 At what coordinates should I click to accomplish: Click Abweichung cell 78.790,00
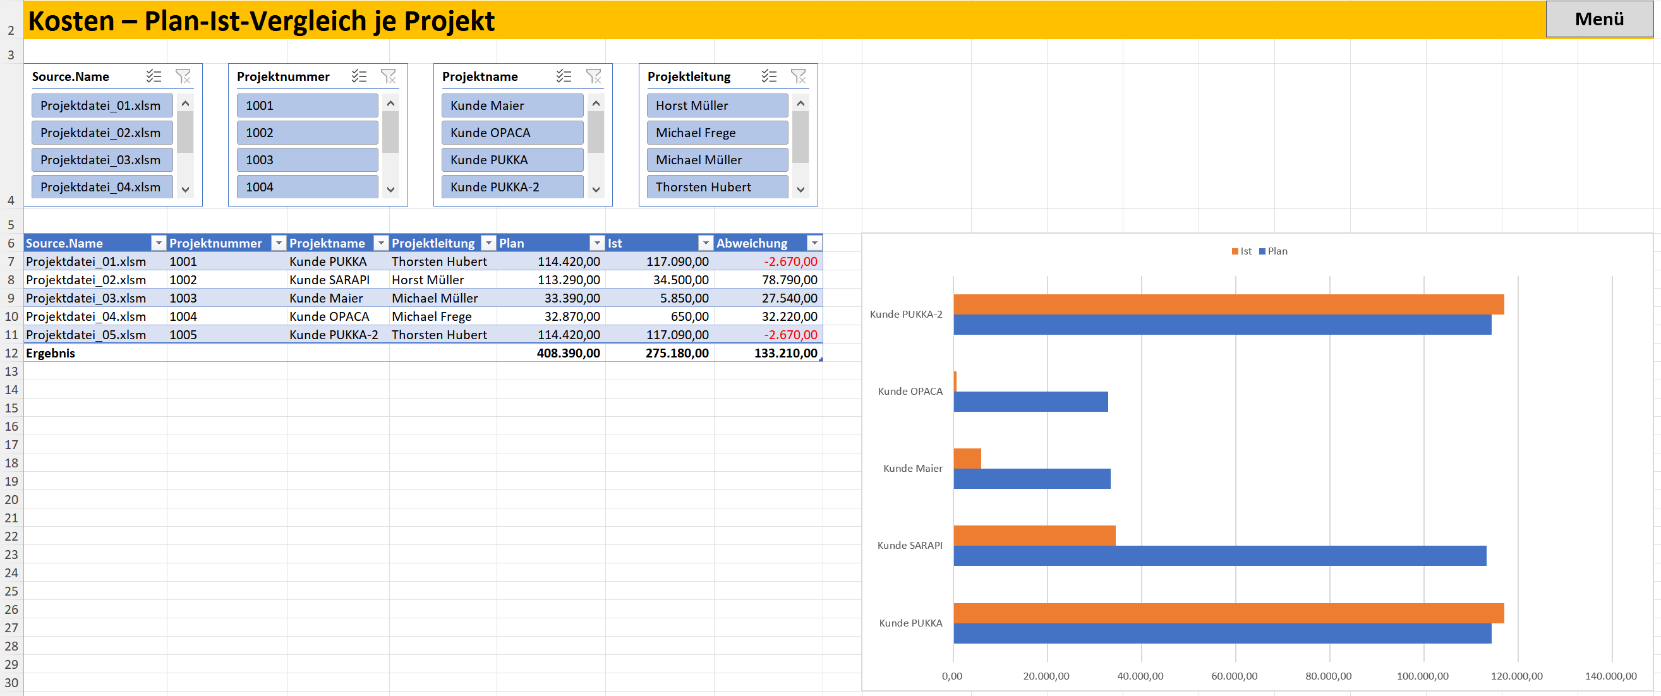768,280
